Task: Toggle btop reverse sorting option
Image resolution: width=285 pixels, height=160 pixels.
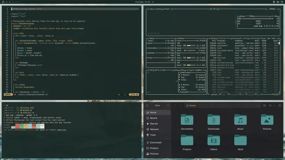Action: pyautogui.click(x=253, y=39)
